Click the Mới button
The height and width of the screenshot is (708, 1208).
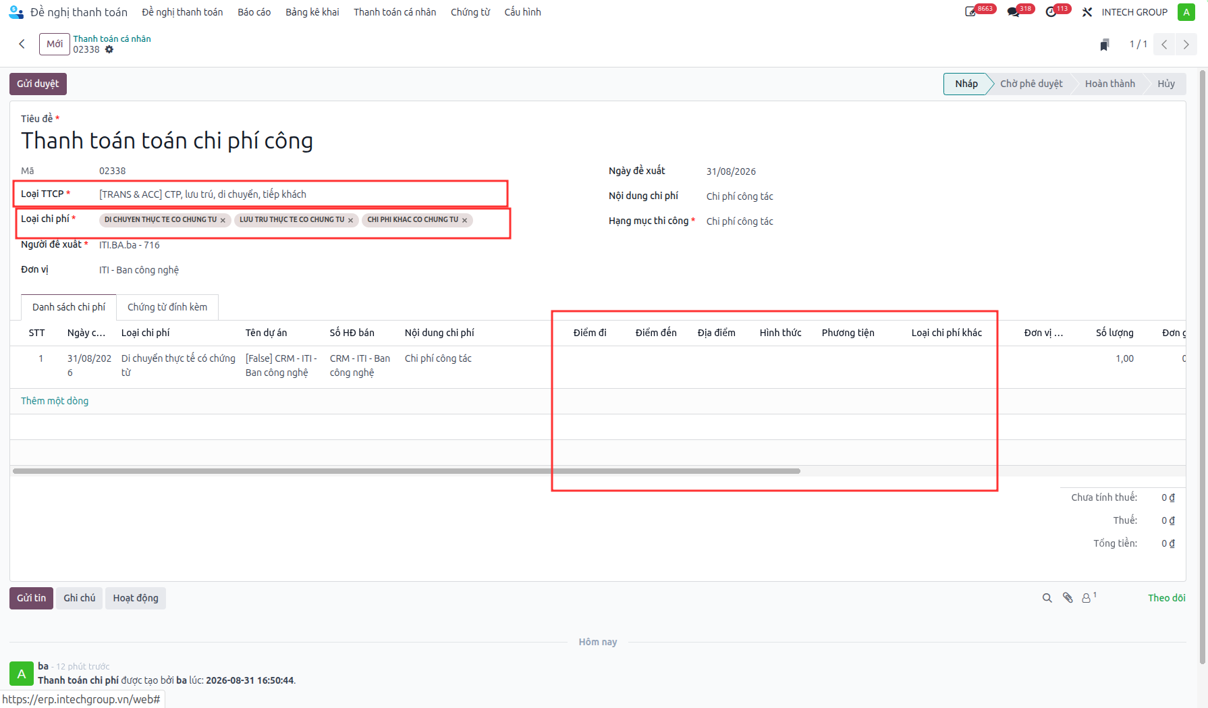pyautogui.click(x=55, y=44)
